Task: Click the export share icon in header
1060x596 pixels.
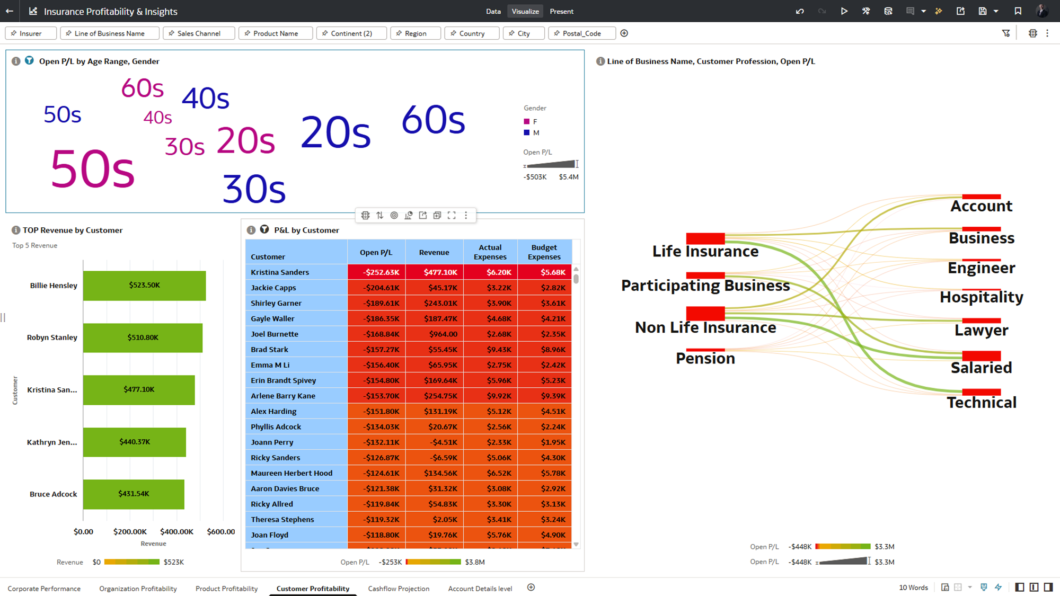Action: (960, 11)
